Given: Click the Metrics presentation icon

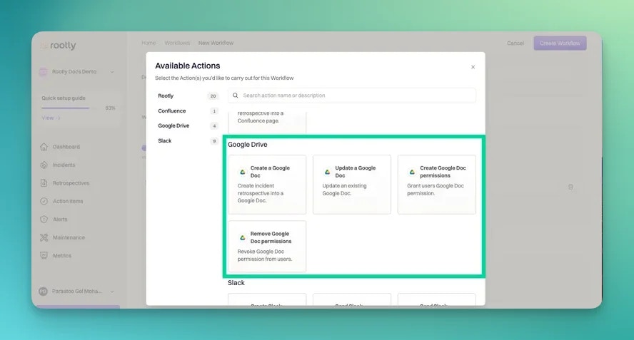Looking at the screenshot, I should click(44, 256).
